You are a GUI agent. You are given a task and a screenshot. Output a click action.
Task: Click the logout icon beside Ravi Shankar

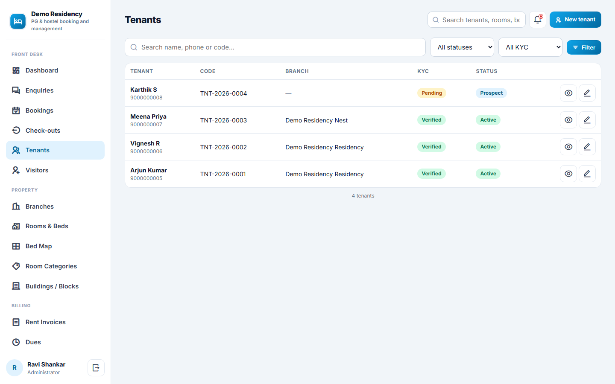[96, 368]
